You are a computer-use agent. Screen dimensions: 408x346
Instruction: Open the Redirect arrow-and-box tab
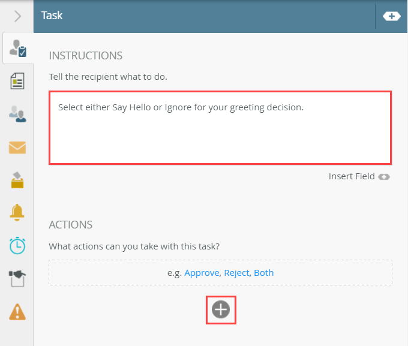tap(17, 278)
